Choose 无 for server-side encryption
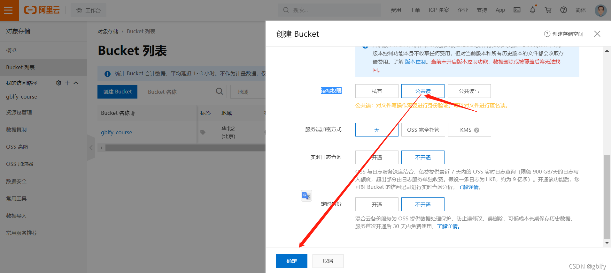This screenshot has width=611, height=273. (x=377, y=130)
